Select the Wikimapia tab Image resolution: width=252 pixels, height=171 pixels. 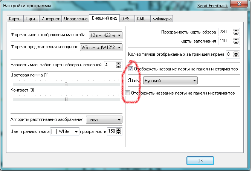click(x=161, y=18)
